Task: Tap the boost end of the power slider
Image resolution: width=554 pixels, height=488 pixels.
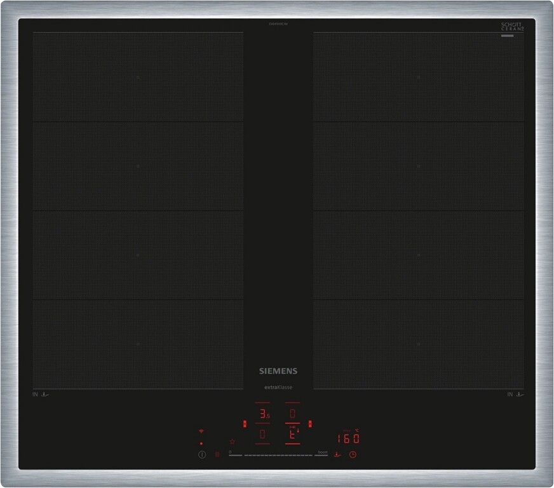Action: pyautogui.click(x=321, y=455)
